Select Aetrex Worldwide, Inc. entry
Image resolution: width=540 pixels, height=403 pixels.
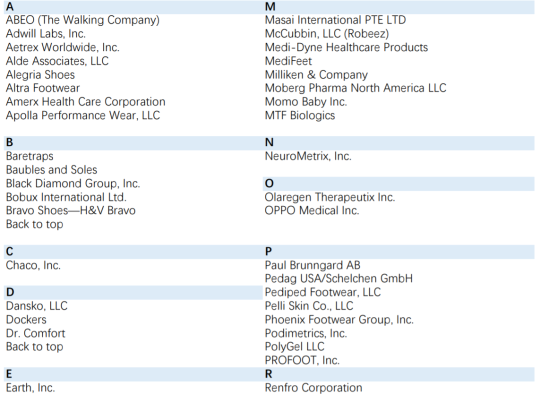(62, 47)
